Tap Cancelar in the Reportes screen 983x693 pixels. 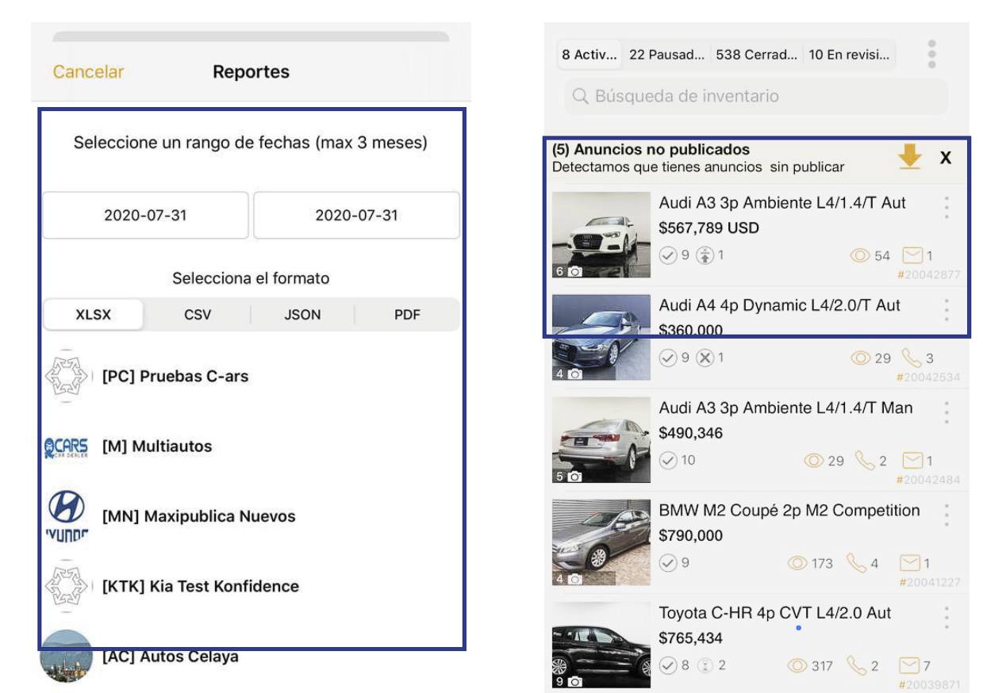[88, 71]
